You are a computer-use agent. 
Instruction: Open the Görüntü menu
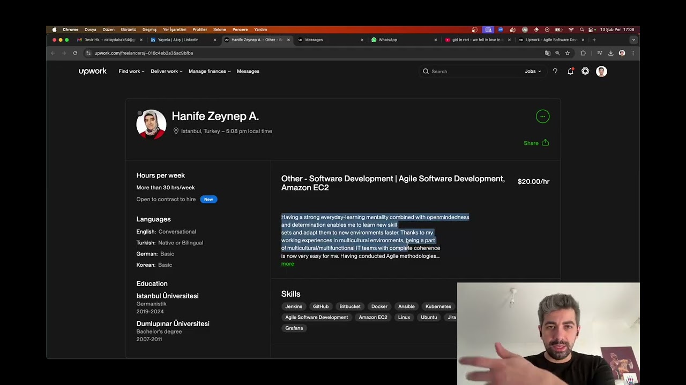[x=128, y=29]
